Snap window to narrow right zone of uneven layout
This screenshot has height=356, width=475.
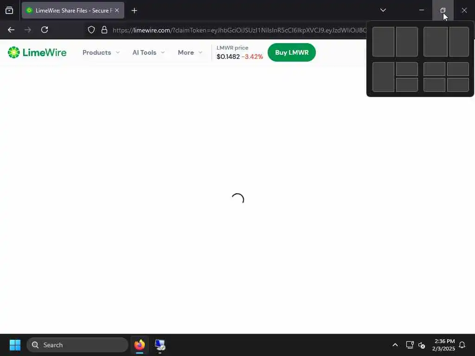click(x=459, y=42)
